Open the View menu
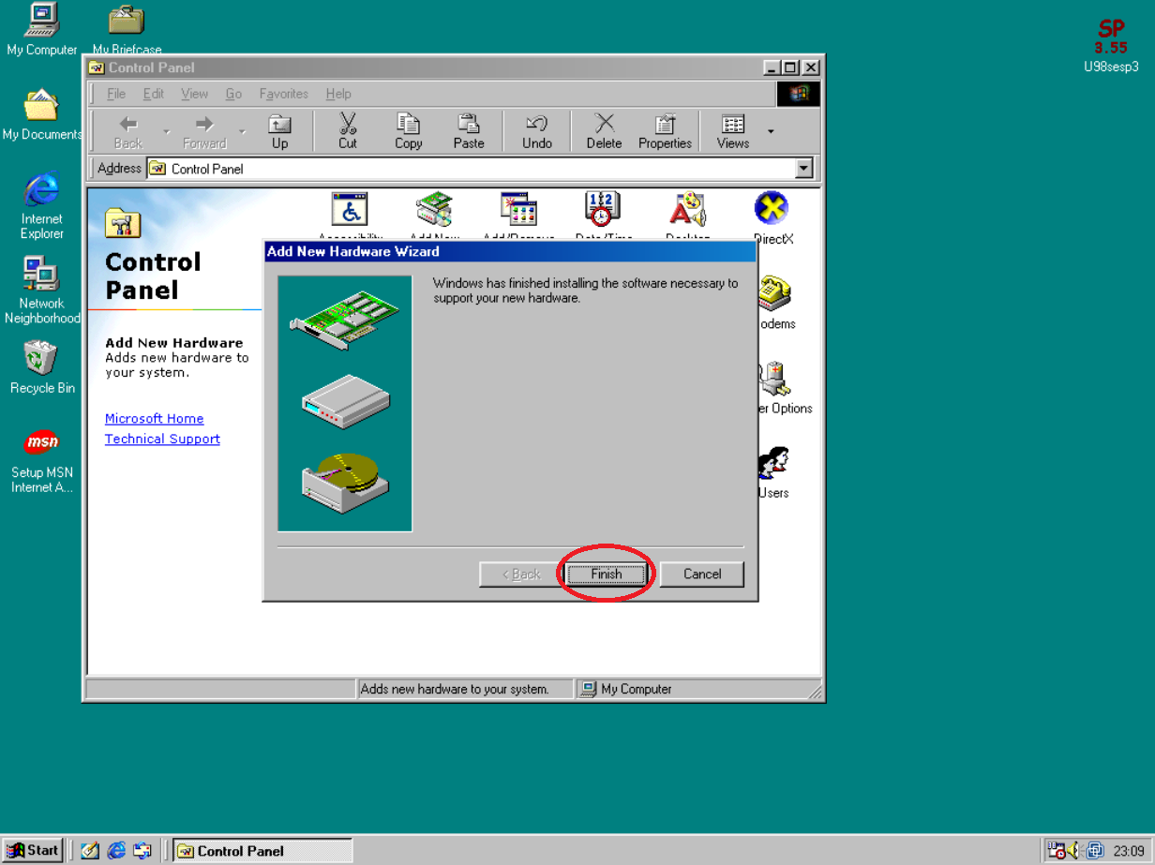Screen dimensions: 1155x865 tap(194, 94)
